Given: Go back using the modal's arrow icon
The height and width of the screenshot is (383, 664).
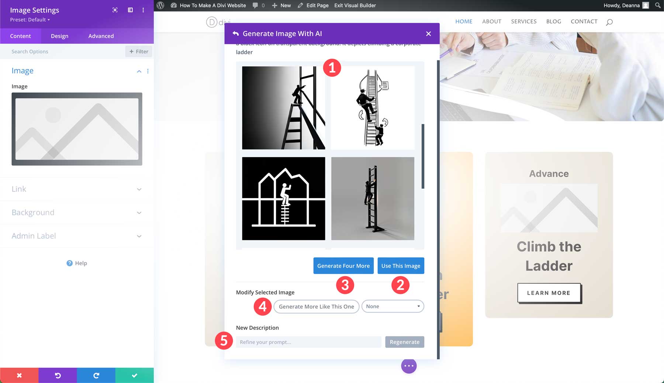Looking at the screenshot, I should coord(236,33).
